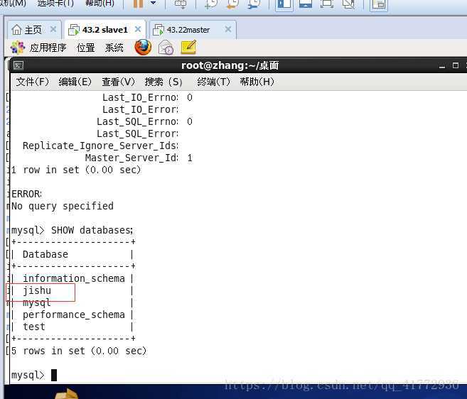The height and width of the screenshot is (399, 467).
Task: Open the terminal 终端(T) menu
Action: coord(213,82)
